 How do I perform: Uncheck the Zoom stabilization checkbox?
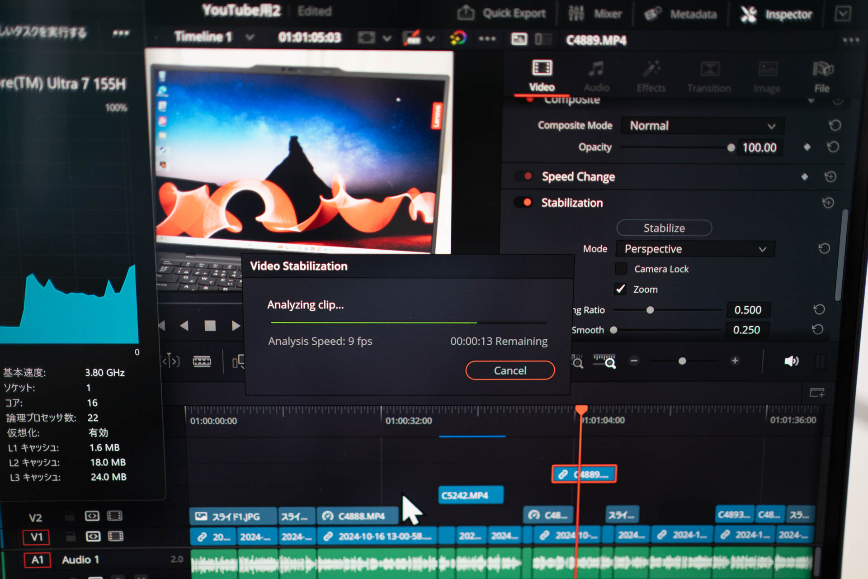pos(621,289)
